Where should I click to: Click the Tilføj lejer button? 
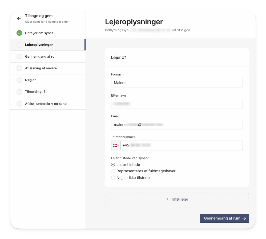(x=177, y=199)
